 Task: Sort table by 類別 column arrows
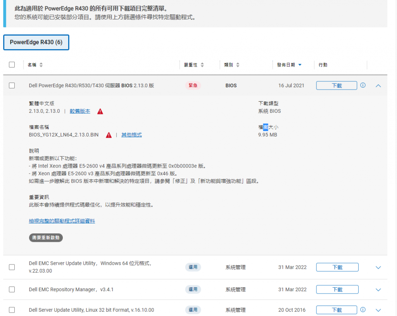pyautogui.click(x=238, y=65)
